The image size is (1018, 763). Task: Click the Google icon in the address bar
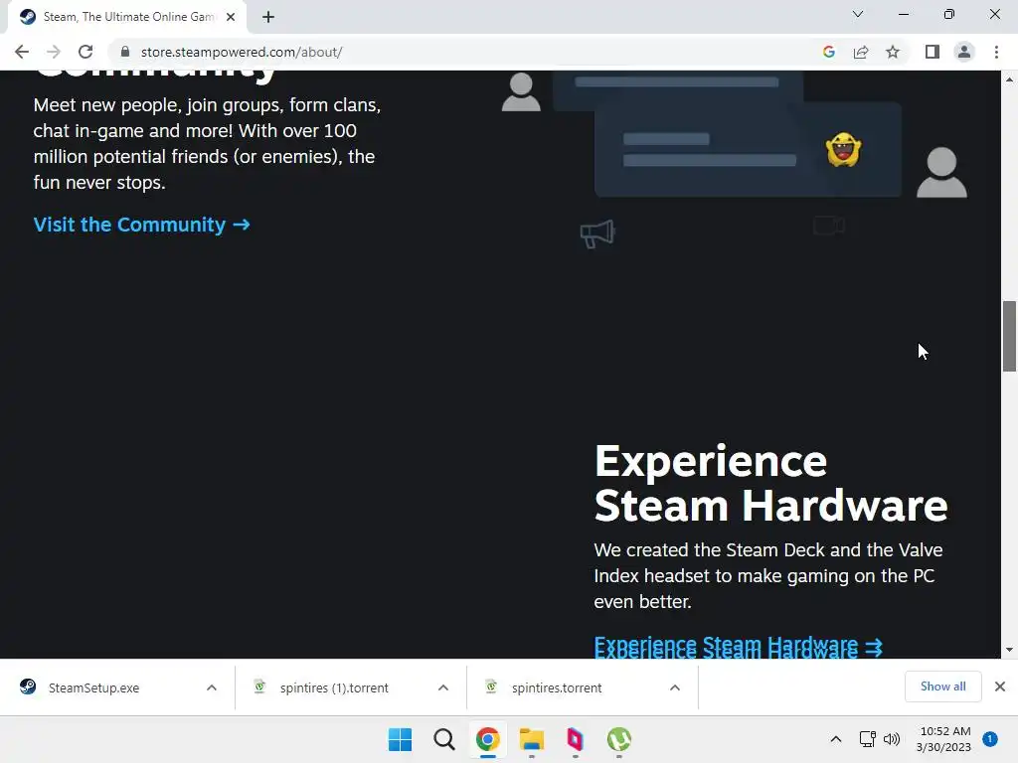tap(828, 52)
